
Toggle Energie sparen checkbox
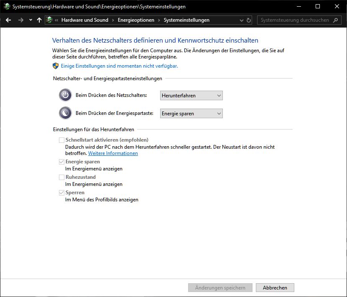point(61,162)
